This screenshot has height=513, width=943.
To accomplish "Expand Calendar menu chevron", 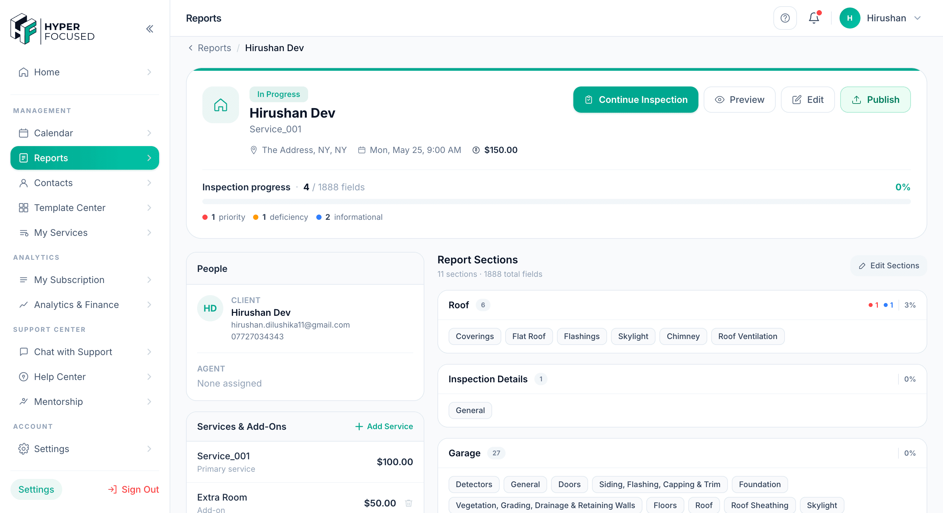I will 149,133.
